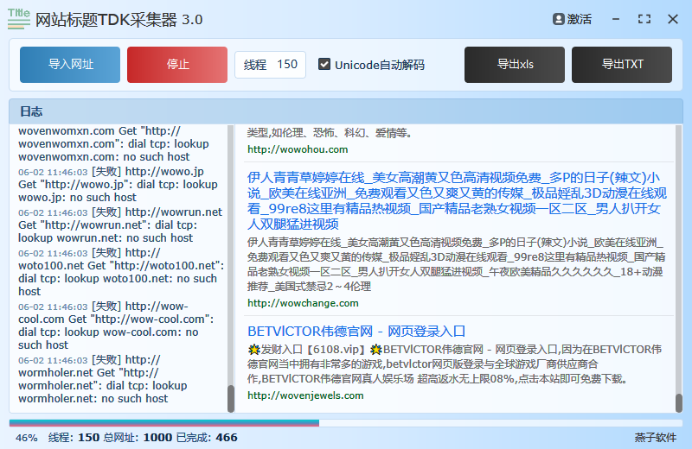Click the 46% status percentage

pyautogui.click(x=27, y=438)
